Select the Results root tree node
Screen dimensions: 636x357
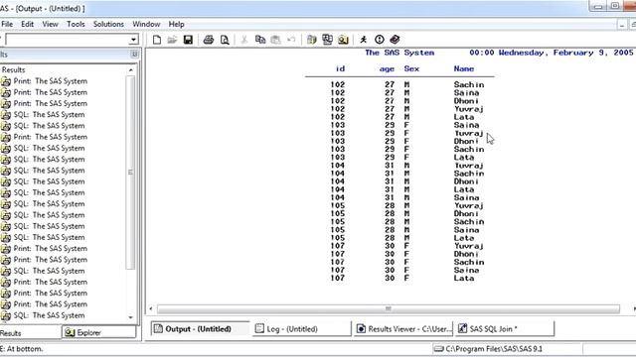tap(13, 69)
